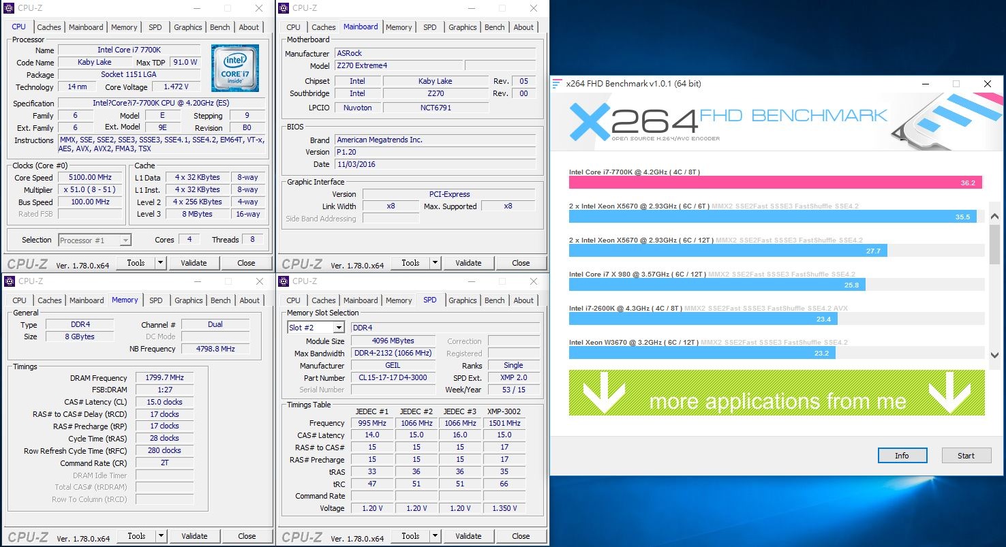Screen dimensions: 1006x547
Task: Select Memory tab in the Mainboard window
Action: pyautogui.click(x=399, y=27)
